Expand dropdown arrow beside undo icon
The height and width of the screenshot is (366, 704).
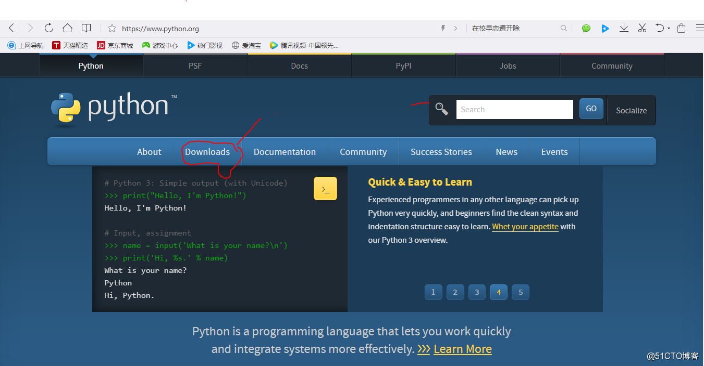[669, 29]
